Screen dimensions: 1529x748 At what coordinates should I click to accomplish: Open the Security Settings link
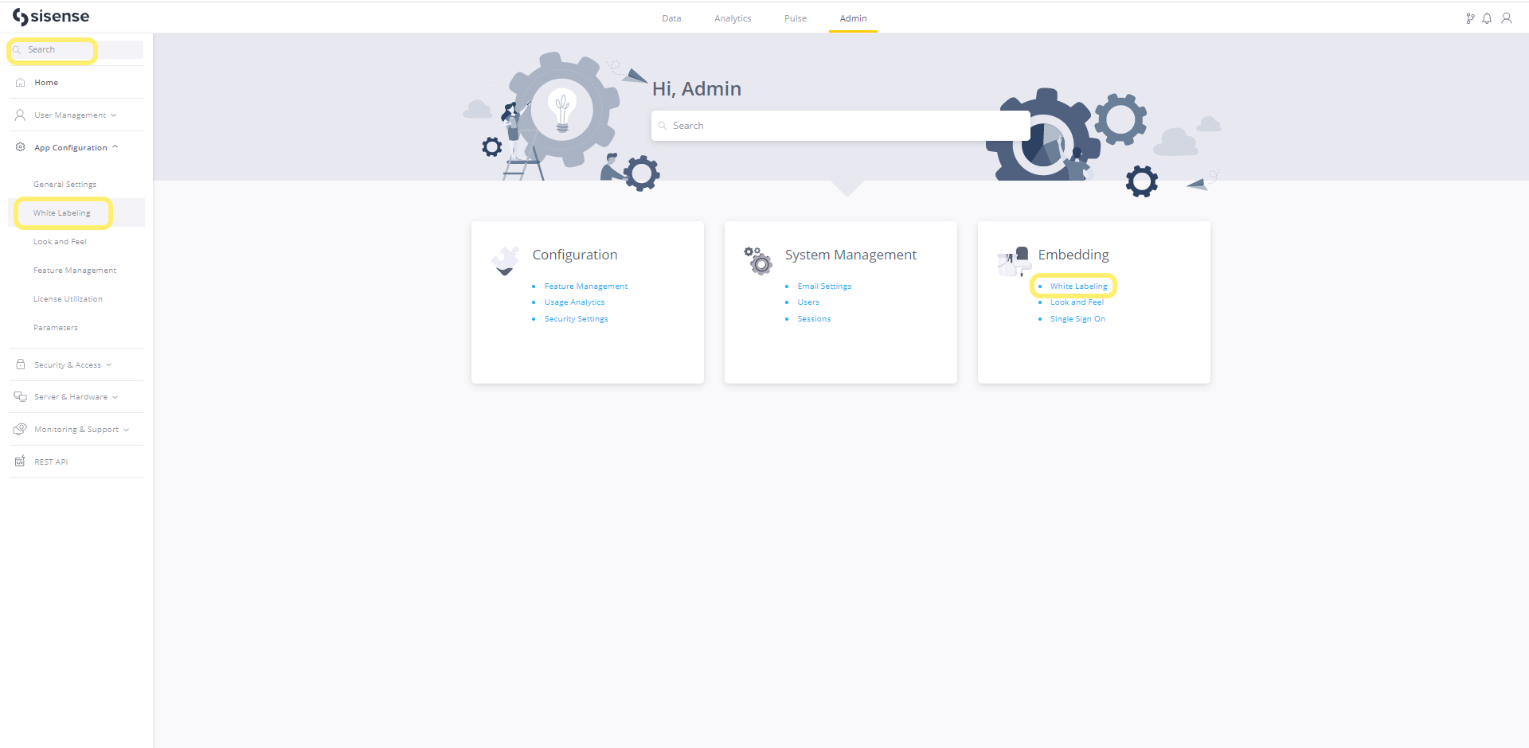(577, 319)
